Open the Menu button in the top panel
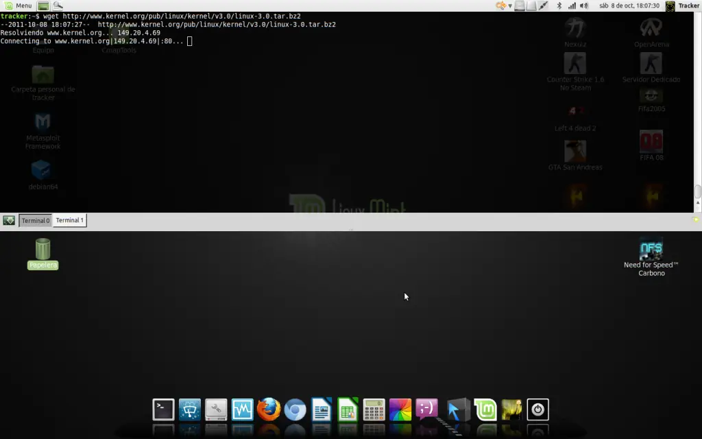This screenshot has height=439, width=702. (18, 5)
